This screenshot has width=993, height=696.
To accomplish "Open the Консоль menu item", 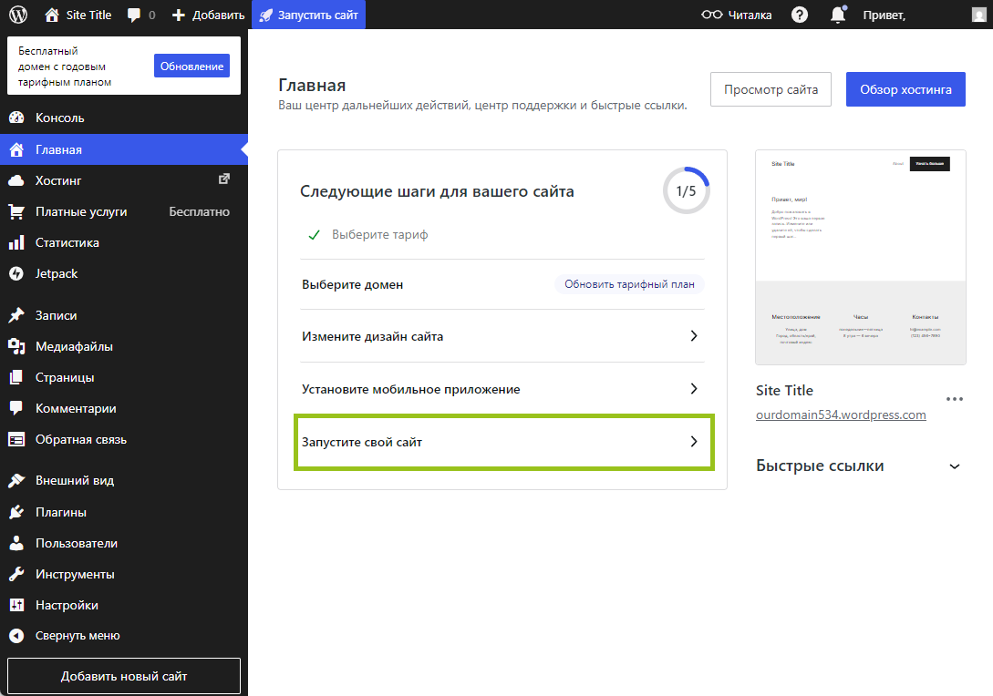I will tap(124, 118).
